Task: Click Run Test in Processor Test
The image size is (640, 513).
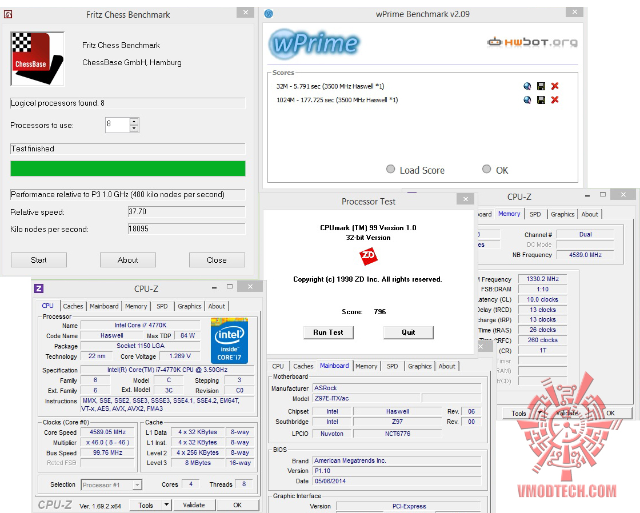Action: (328, 332)
